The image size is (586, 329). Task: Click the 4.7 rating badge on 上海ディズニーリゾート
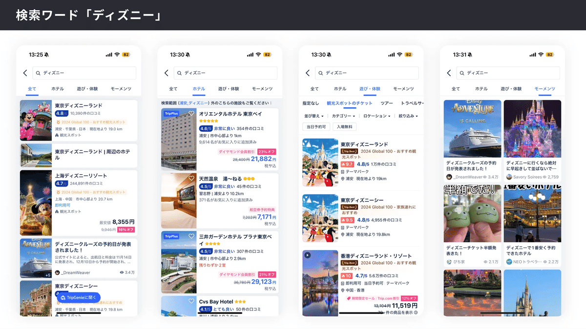coord(61,184)
